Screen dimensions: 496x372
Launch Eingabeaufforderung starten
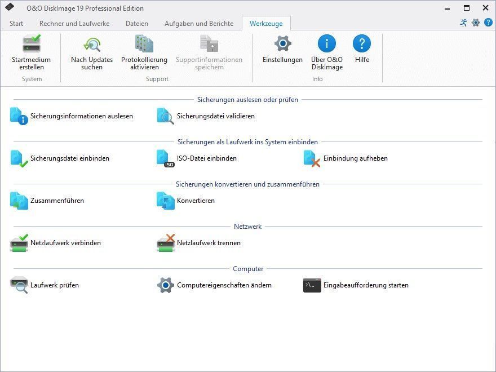(356, 285)
